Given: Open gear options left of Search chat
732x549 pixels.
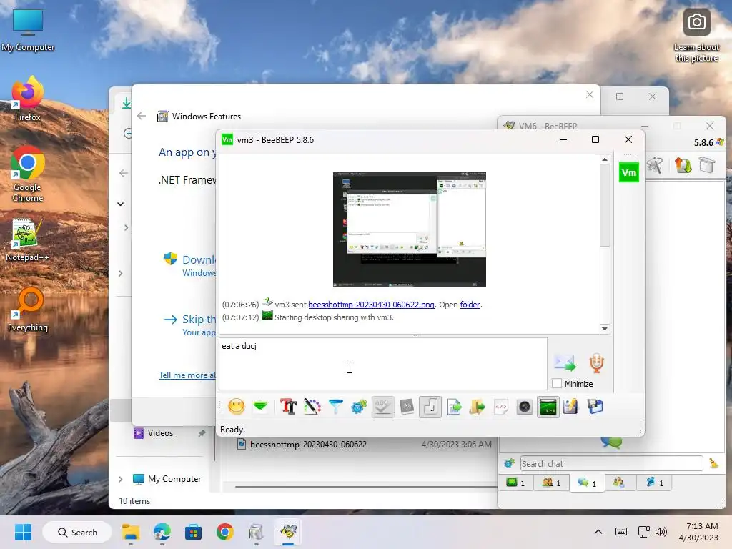Looking at the screenshot, I should click(x=509, y=463).
